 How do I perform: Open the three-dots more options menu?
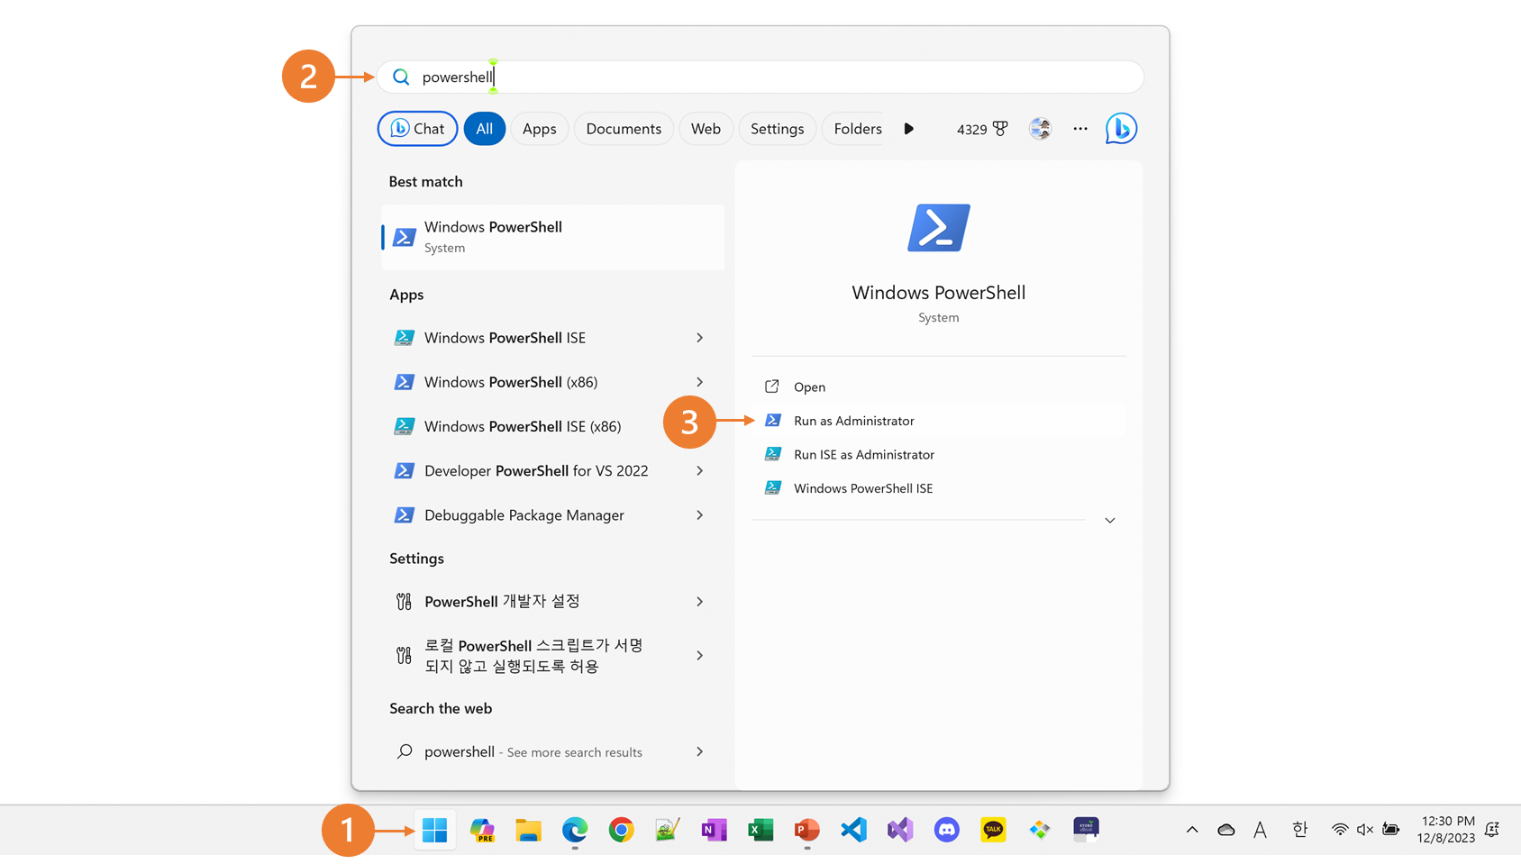coord(1080,129)
